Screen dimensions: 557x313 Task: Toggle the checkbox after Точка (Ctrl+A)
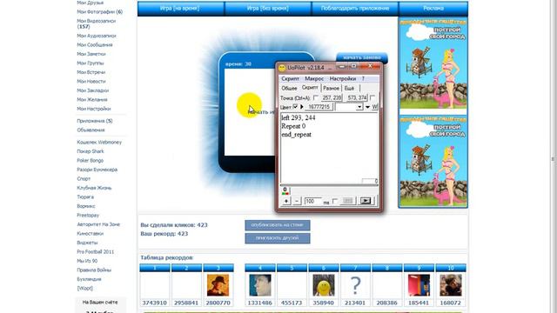pos(315,97)
